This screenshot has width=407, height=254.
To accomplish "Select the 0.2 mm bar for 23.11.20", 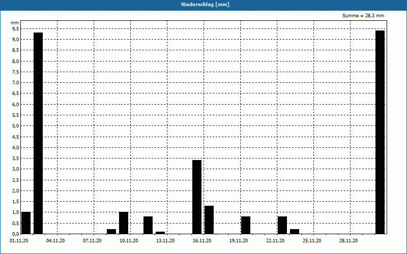I will [295, 232].
